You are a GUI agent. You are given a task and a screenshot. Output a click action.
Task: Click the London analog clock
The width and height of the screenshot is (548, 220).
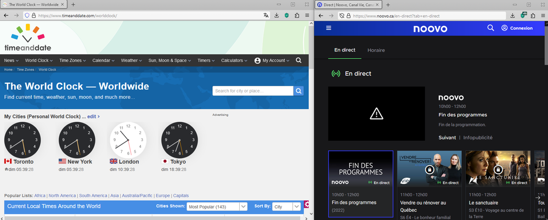(128, 140)
